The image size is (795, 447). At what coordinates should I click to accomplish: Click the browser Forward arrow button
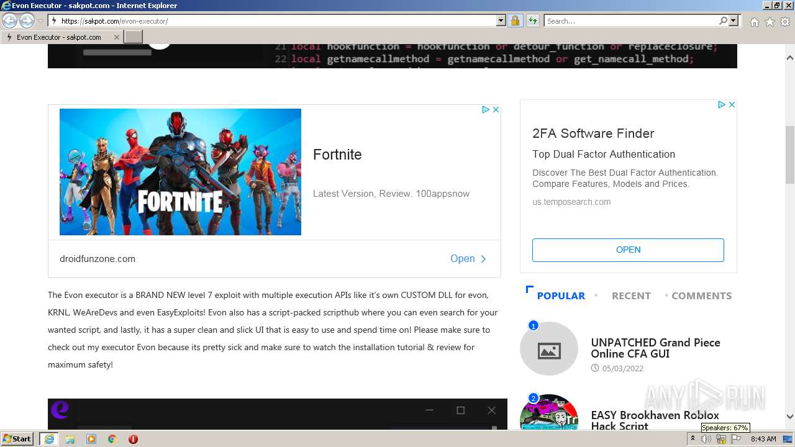pos(27,20)
